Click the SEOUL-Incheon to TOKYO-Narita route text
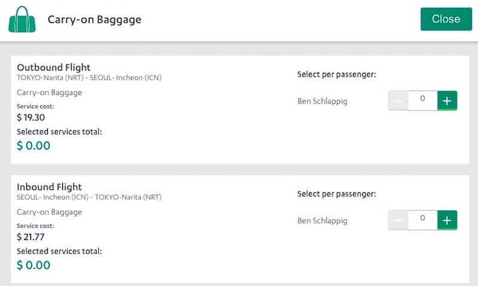The width and height of the screenshot is (478, 286). point(89,197)
